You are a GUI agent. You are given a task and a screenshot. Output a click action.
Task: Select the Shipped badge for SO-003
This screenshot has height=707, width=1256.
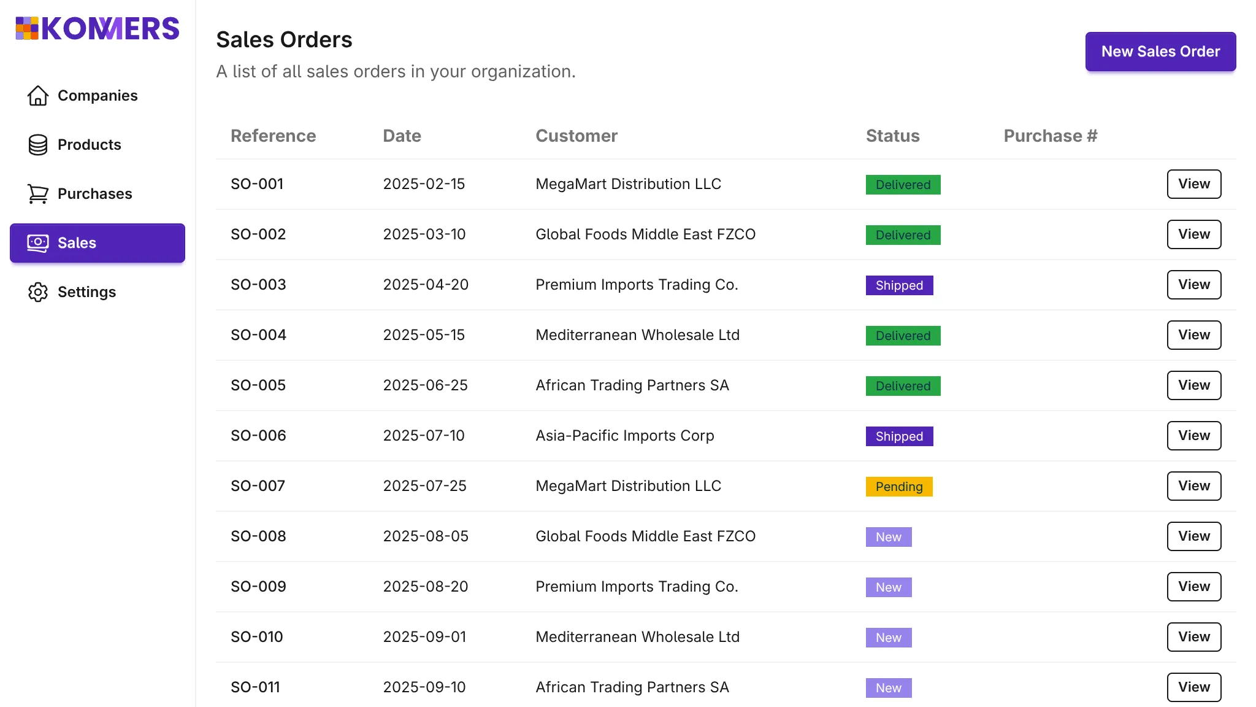899,285
